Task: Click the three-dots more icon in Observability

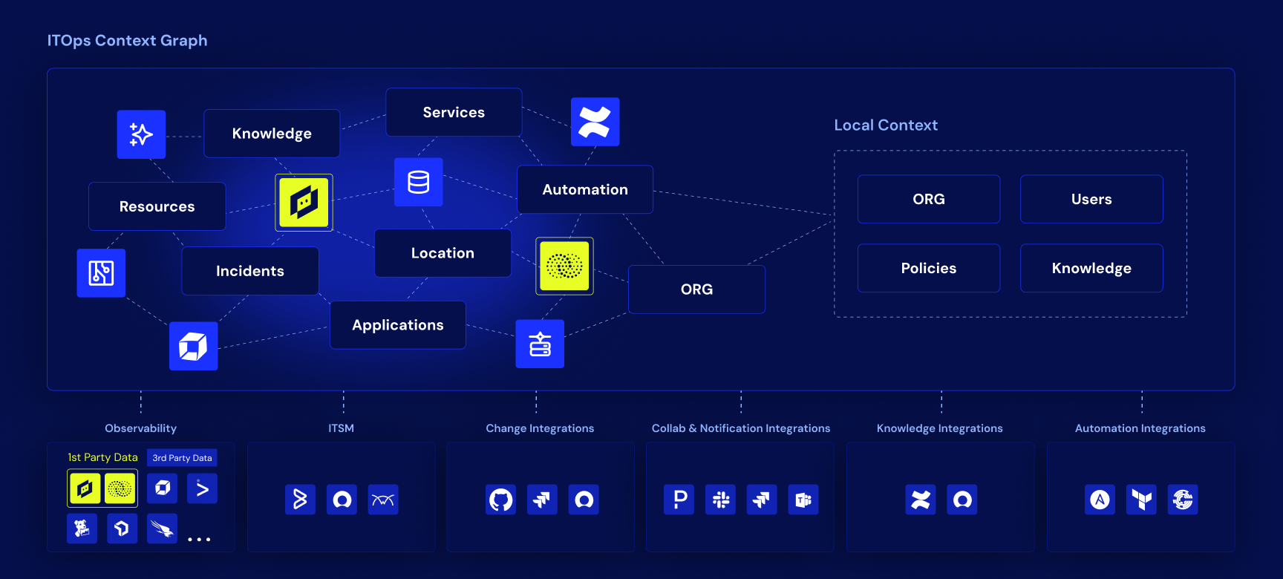Action: 199,540
